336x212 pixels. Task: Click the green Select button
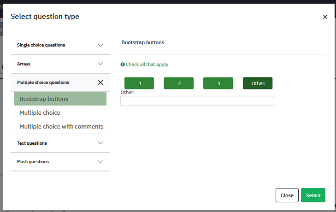[313, 195]
